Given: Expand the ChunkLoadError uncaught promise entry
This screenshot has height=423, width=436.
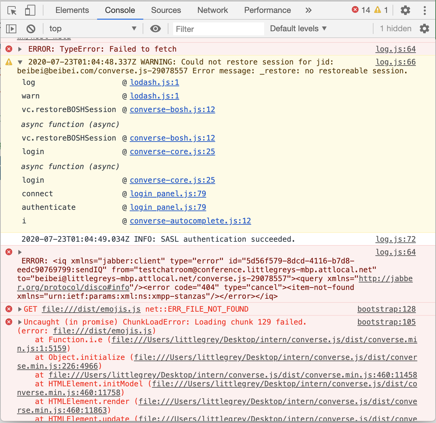Looking at the screenshot, I should (20, 322).
